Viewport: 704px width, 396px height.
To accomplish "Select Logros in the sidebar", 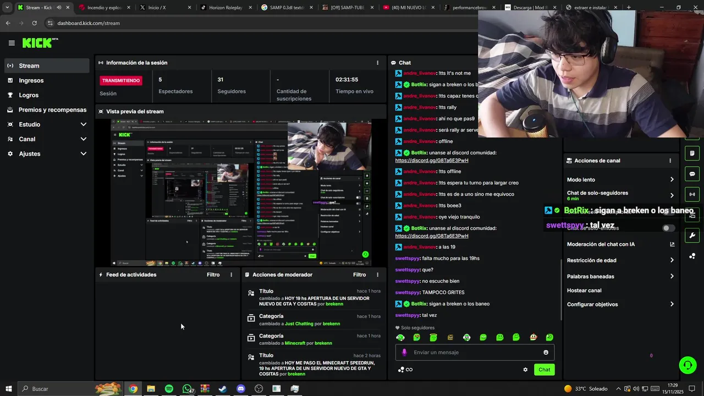I will click(x=47, y=95).
